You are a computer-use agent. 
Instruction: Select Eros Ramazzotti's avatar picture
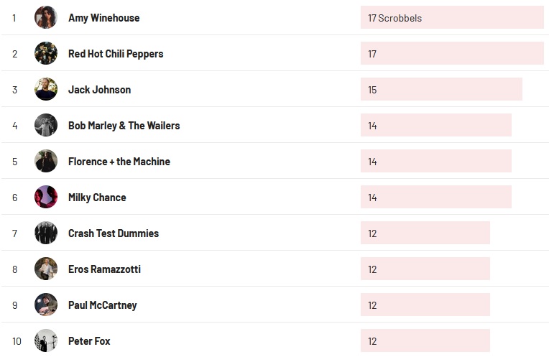pos(46,269)
